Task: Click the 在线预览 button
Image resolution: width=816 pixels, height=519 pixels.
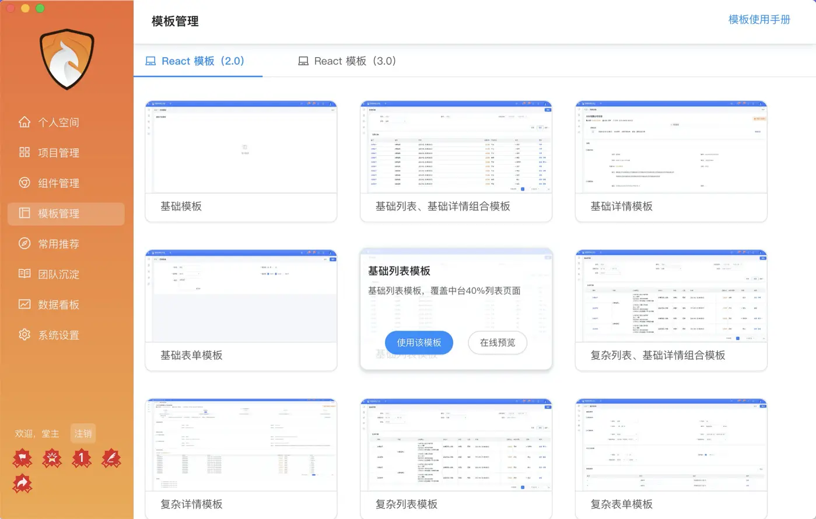Action: coord(498,342)
